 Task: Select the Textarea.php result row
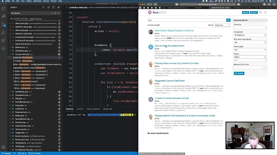[x=35, y=129]
